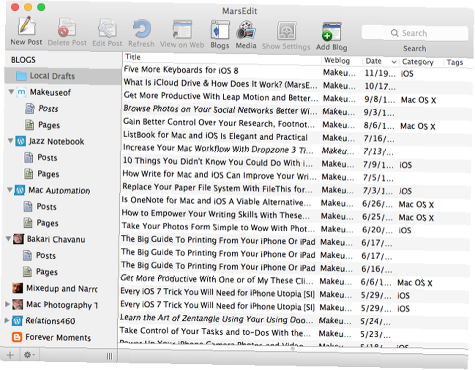475x370 pixels.
Task: Click the Refresh arrow icon
Action: [x=142, y=29]
